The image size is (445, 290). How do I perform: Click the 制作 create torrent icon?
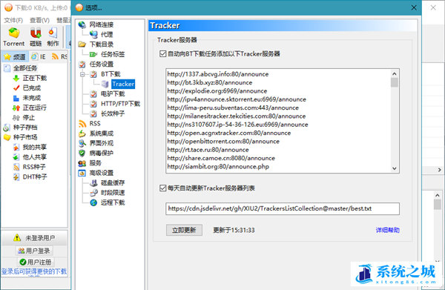pyautogui.click(x=53, y=37)
